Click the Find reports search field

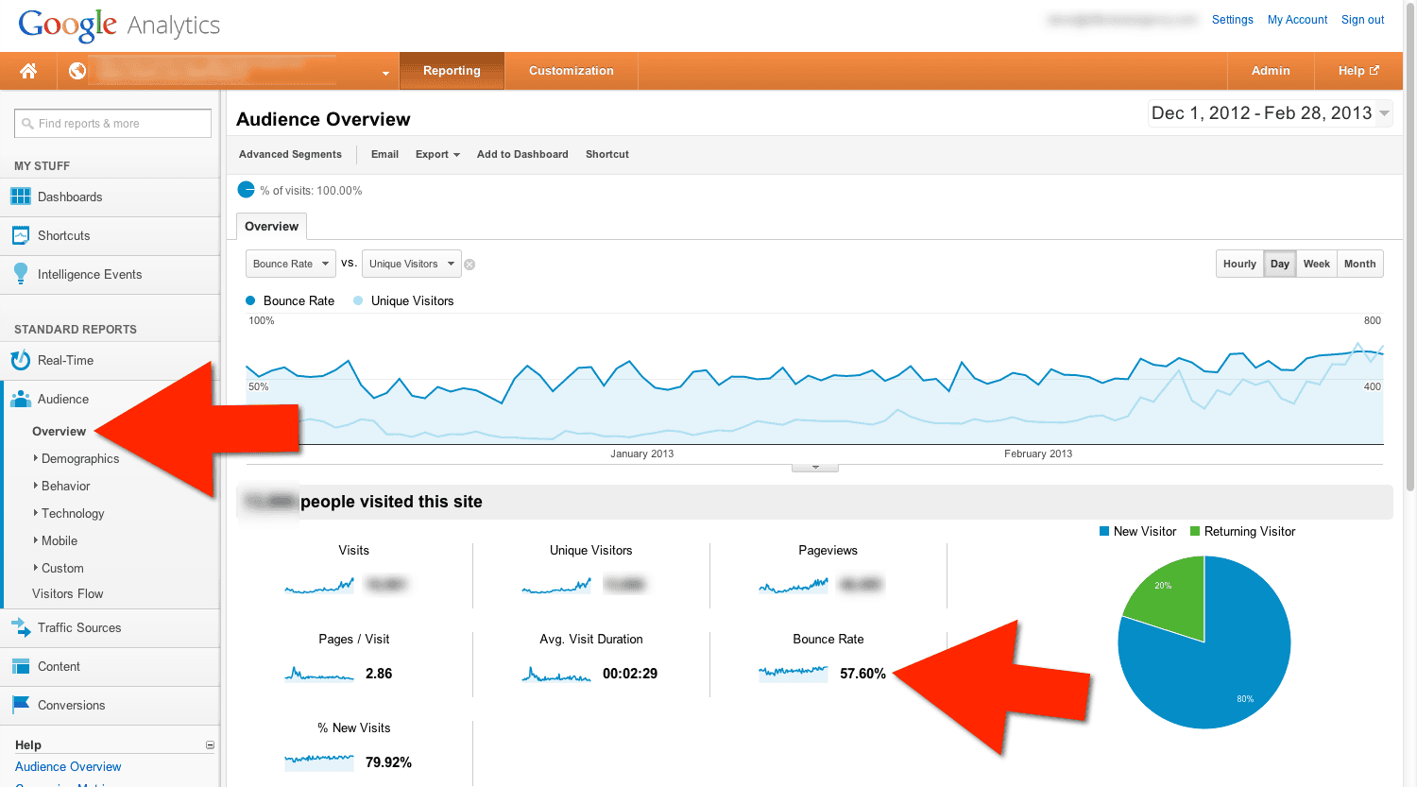(112, 124)
